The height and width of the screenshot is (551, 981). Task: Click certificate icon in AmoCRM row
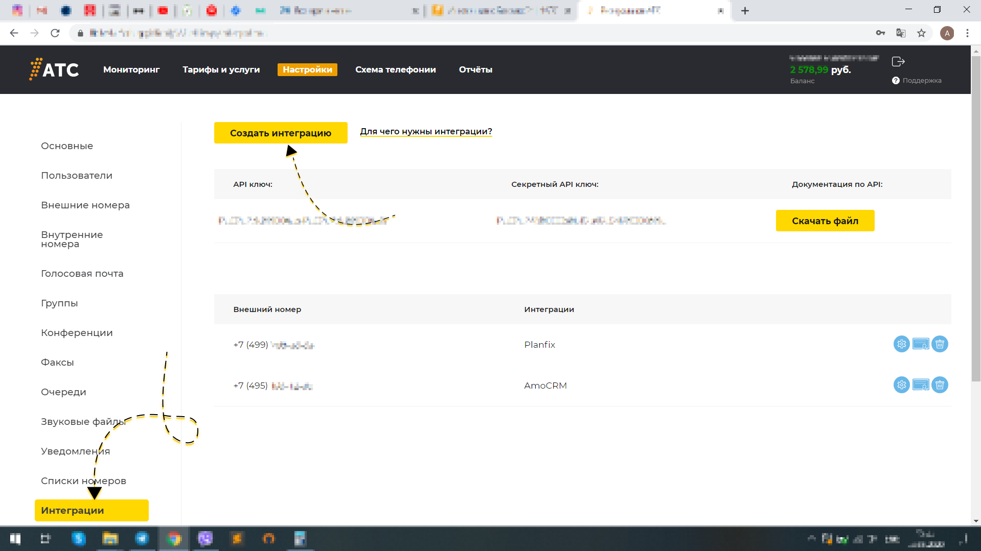[920, 385]
